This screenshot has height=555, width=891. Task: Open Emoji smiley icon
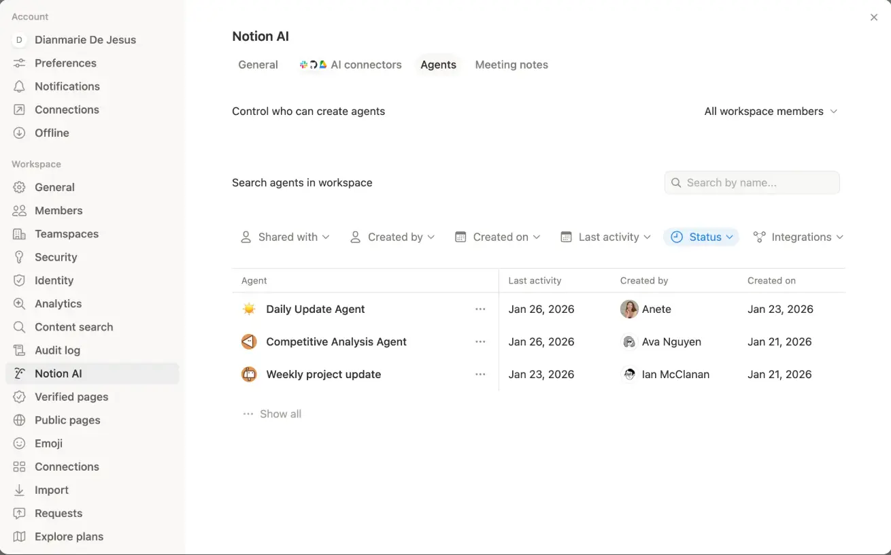pos(20,443)
